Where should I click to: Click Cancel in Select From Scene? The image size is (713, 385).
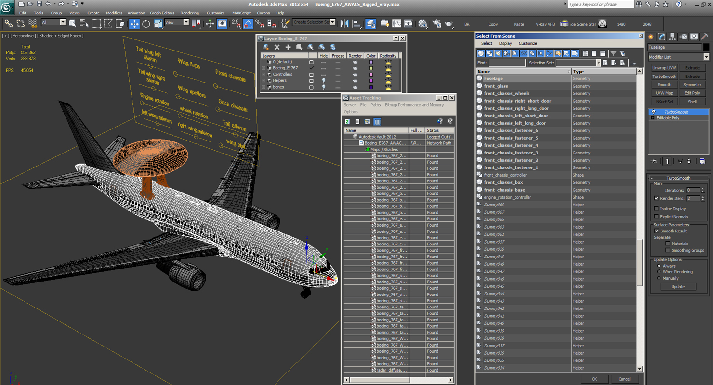click(x=624, y=379)
